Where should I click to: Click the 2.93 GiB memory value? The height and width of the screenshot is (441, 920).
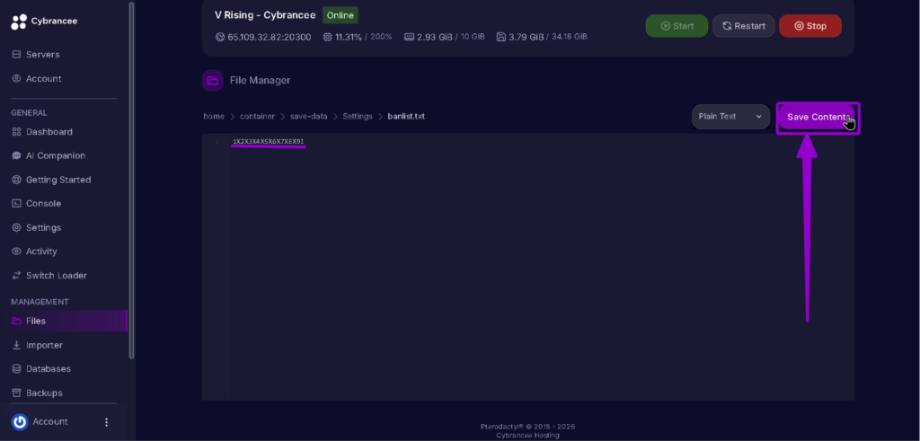(435, 37)
